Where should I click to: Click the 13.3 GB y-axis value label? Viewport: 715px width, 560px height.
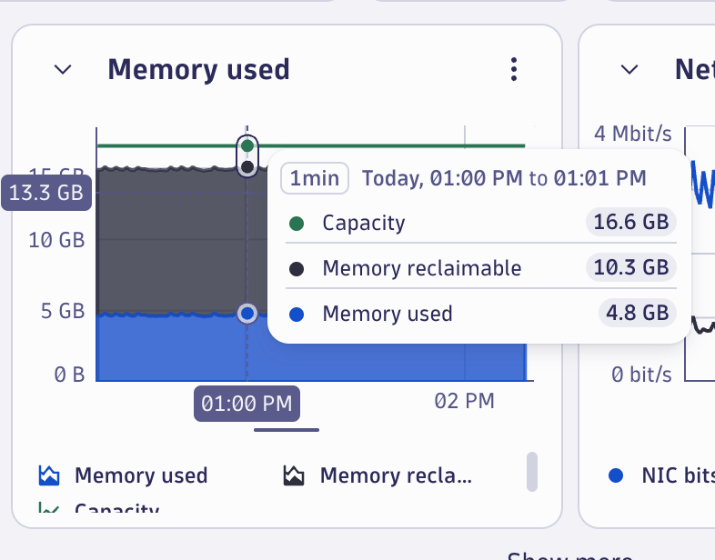[x=46, y=192]
